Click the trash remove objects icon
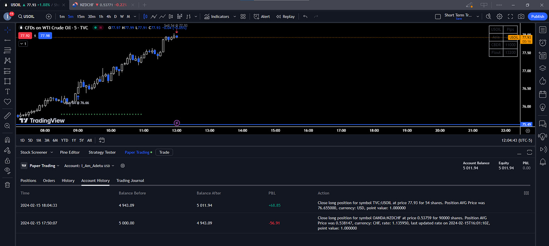 pyautogui.click(x=7, y=185)
